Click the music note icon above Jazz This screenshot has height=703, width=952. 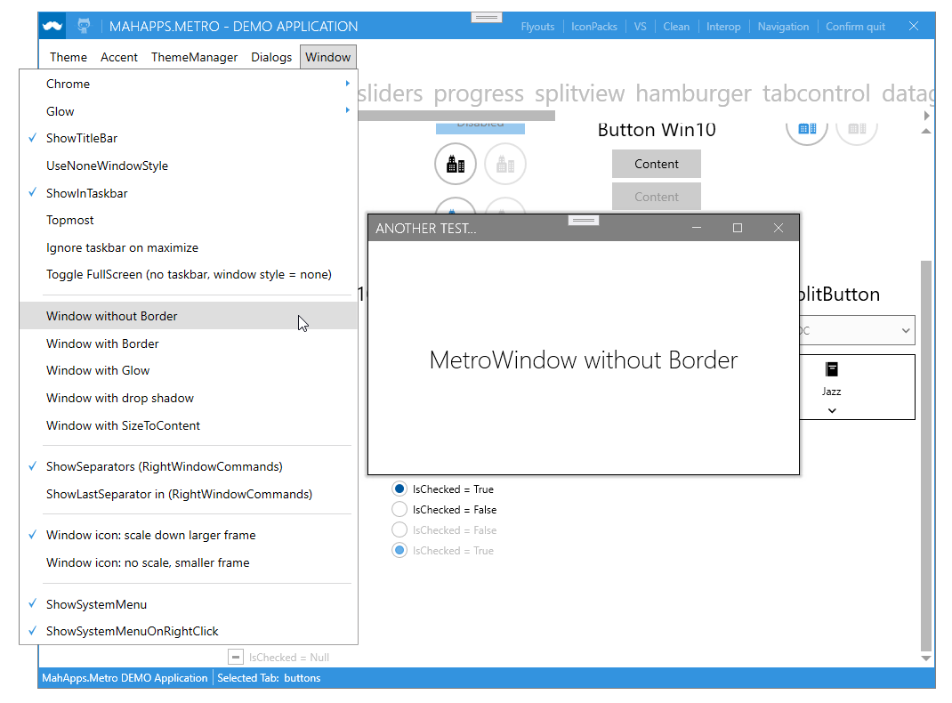pos(831,368)
